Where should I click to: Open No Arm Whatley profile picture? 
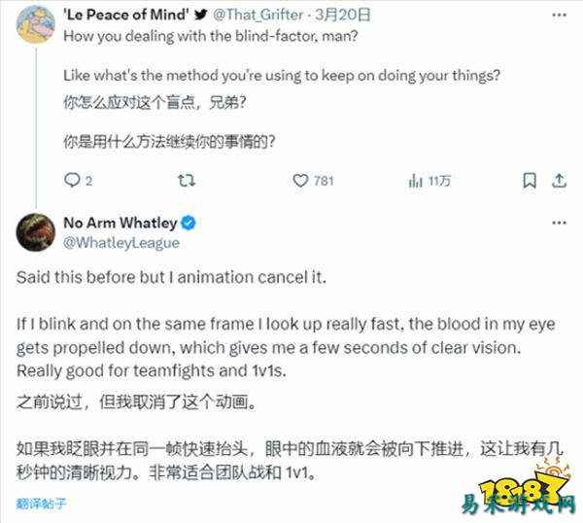(36, 232)
